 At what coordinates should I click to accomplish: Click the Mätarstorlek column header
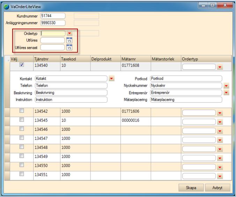click(x=166, y=59)
